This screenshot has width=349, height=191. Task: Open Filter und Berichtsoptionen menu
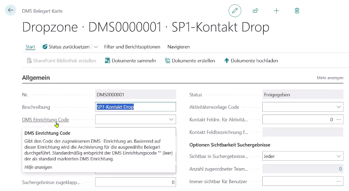click(x=132, y=47)
